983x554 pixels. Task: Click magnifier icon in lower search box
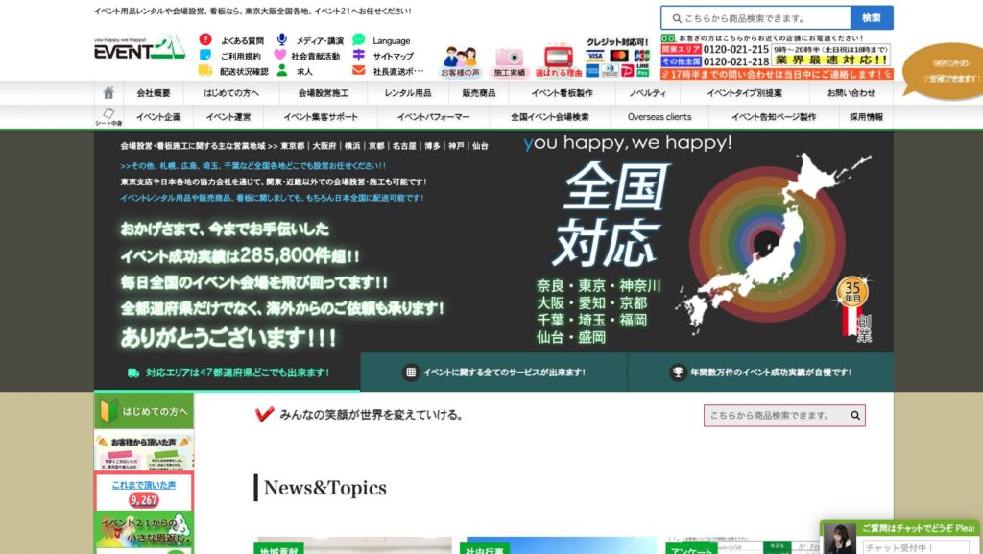(854, 416)
